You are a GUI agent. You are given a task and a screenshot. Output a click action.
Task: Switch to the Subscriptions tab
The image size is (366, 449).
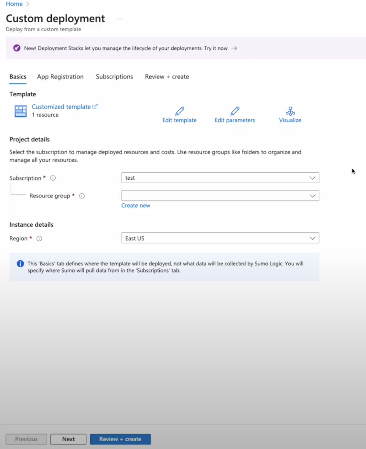tap(114, 77)
